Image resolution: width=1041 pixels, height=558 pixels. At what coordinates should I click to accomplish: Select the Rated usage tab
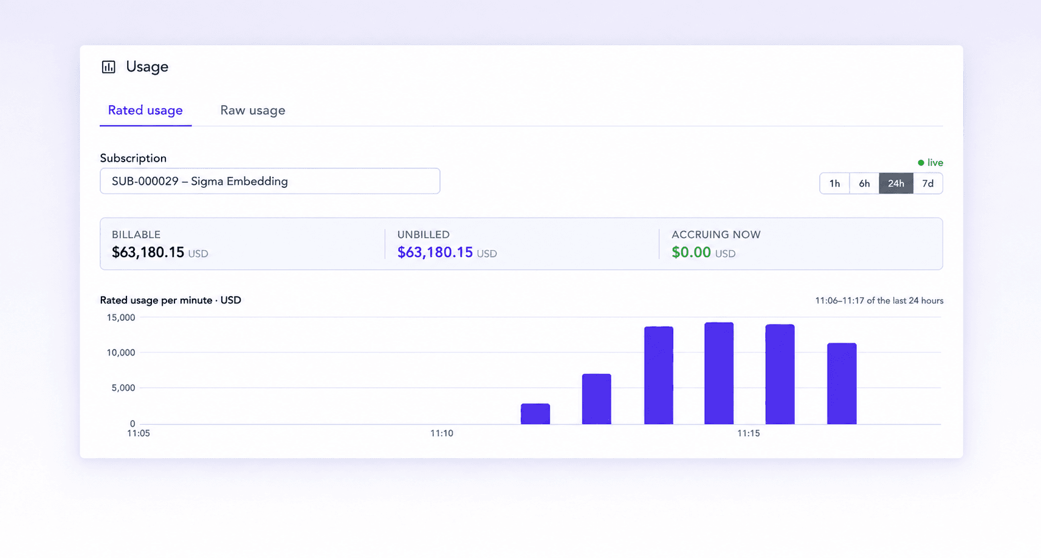point(145,111)
